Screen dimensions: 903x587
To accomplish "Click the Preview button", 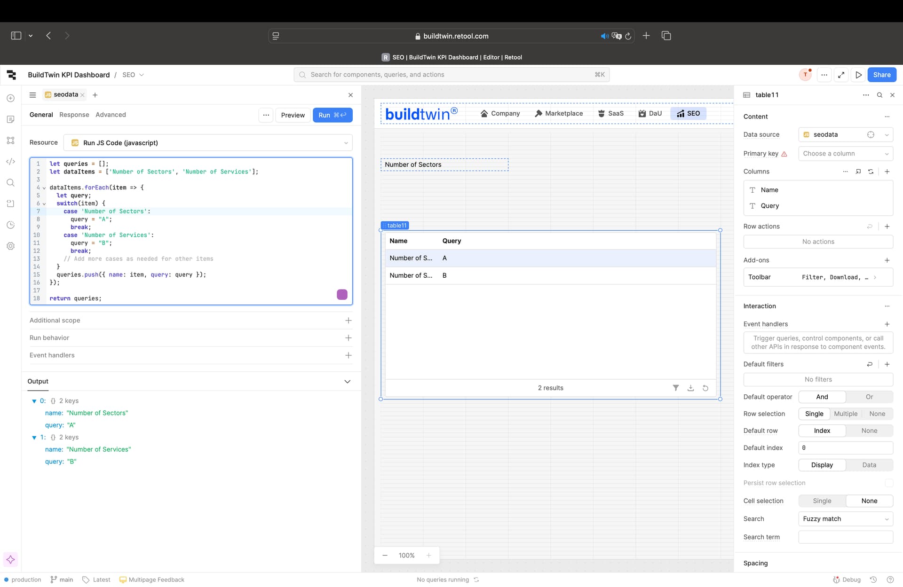I will pyautogui.click(x=293, y=115).
